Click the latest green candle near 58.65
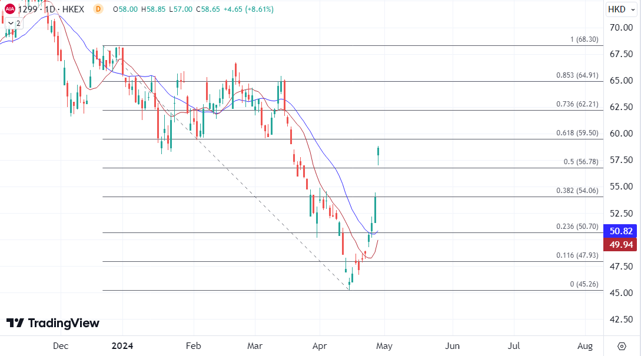Image resolution: width=641 pixels, height=356 pixels. point(378,154)
